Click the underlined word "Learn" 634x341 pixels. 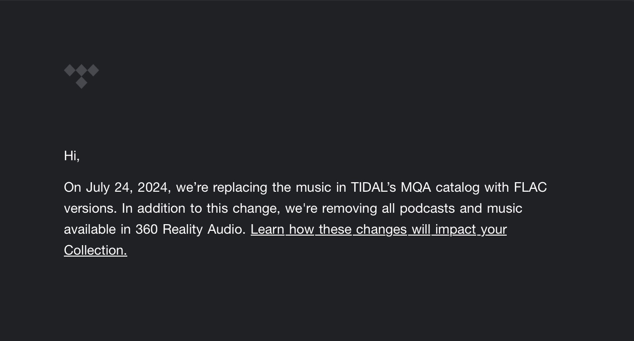tap(267, 229)
